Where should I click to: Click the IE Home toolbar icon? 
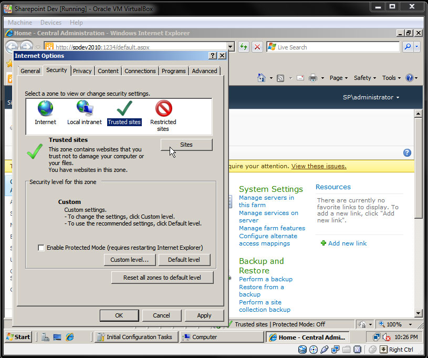click(x=262, y=78)
